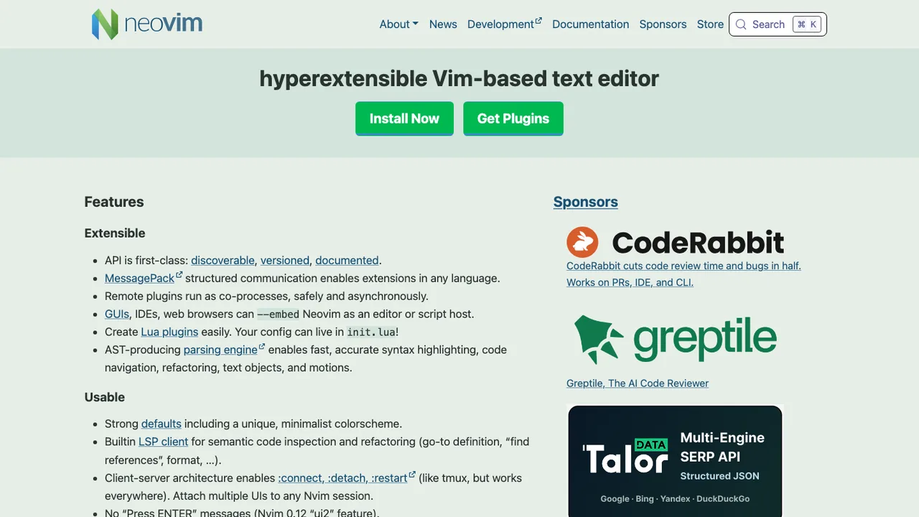
Task: Click 'Greptile, The AI Code Reviewer' link
Action: coord(638,383)
